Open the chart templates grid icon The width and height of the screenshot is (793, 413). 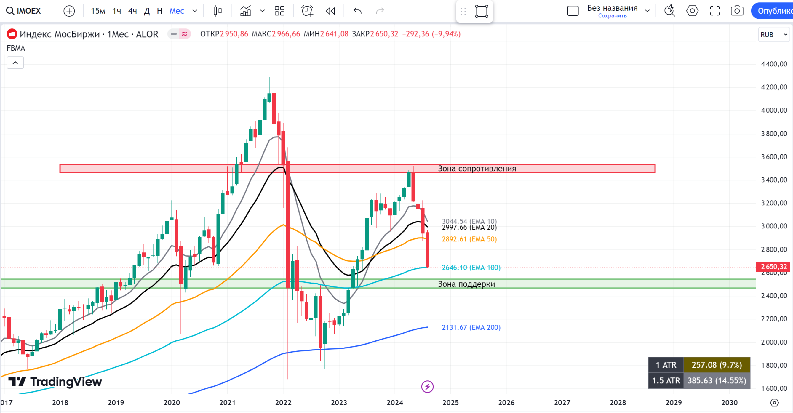coord(279,11)
